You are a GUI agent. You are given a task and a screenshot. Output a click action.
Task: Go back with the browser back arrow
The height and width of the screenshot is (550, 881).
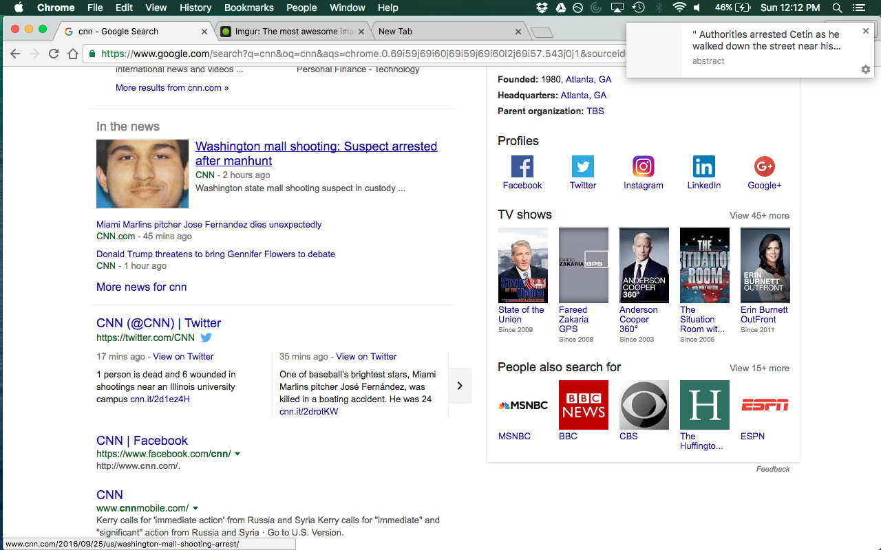click(15, 54)
